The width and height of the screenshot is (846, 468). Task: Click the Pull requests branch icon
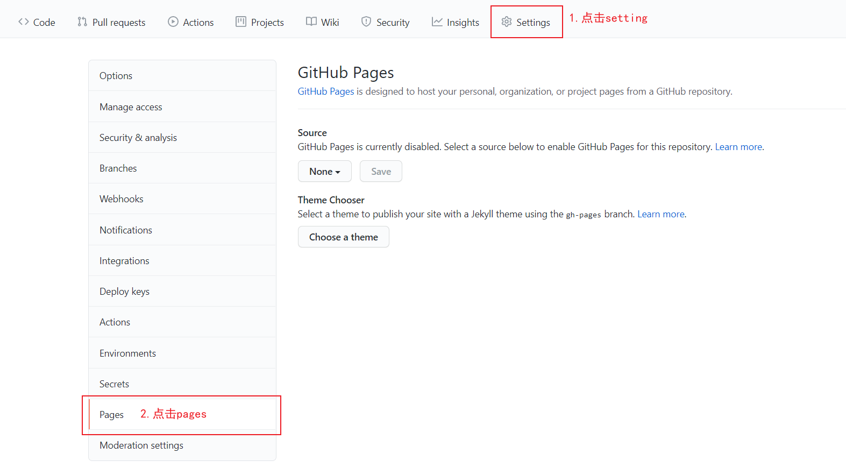point(82,22)
